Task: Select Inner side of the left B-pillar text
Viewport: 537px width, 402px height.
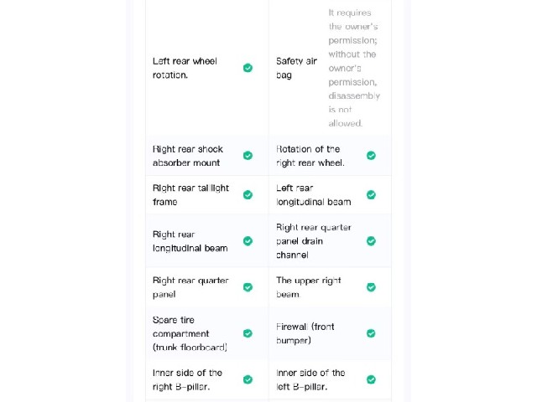Action: 310,379
